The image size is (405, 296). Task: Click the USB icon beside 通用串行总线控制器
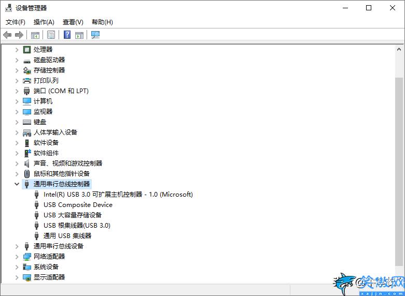26,184
